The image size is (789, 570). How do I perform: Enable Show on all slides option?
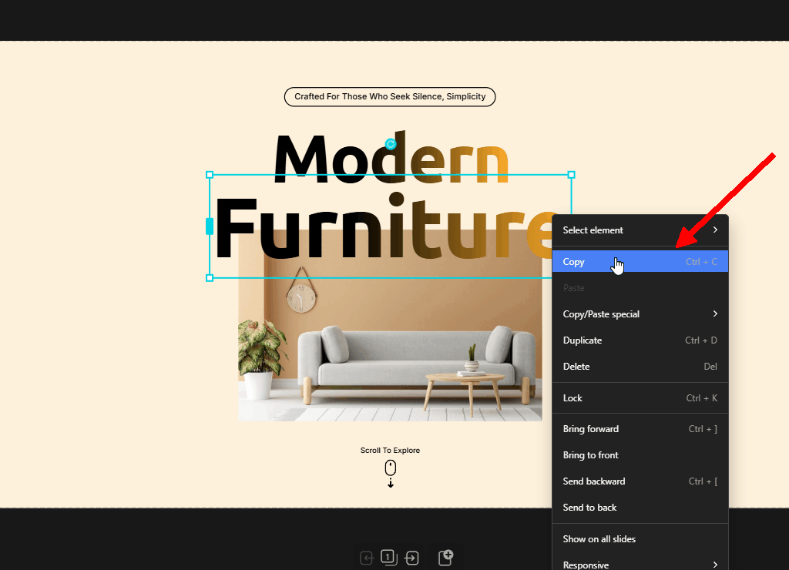[x=640, y=539]
